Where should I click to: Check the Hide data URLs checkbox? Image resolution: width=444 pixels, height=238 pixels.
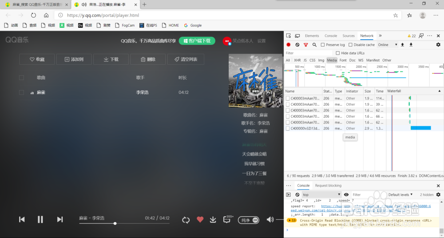337,53
